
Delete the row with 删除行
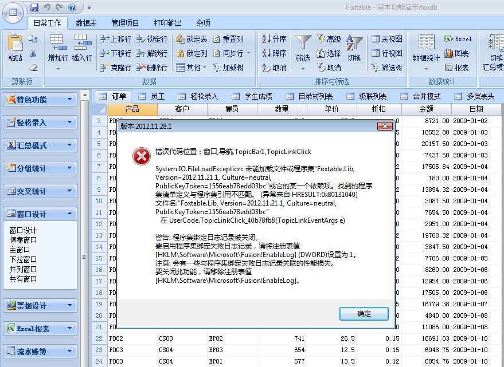pos(152,68)
